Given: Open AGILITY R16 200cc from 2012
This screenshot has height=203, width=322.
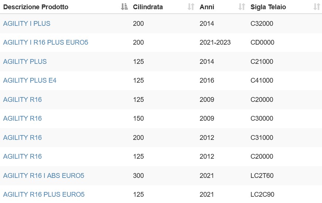Looking at the screenshot, I should point(22,137).
